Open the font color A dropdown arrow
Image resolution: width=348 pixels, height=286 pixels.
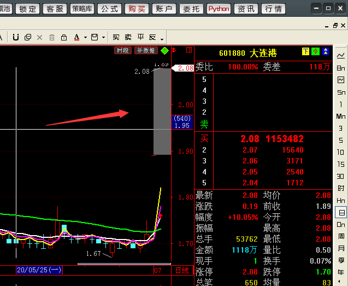pos(85,38)
